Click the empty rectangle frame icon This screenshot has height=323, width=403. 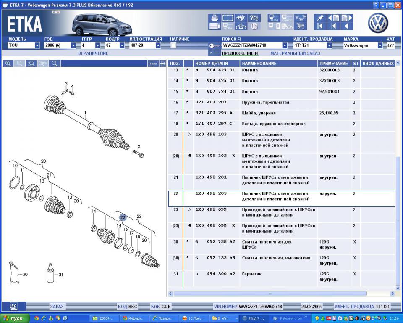(x=228, y=18)
